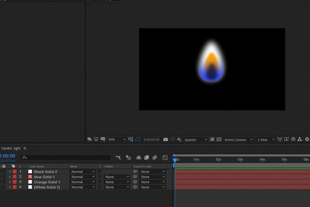
Task: Toggle Preserve Transparency for Orange Solid 1
Action: [100, 182]
